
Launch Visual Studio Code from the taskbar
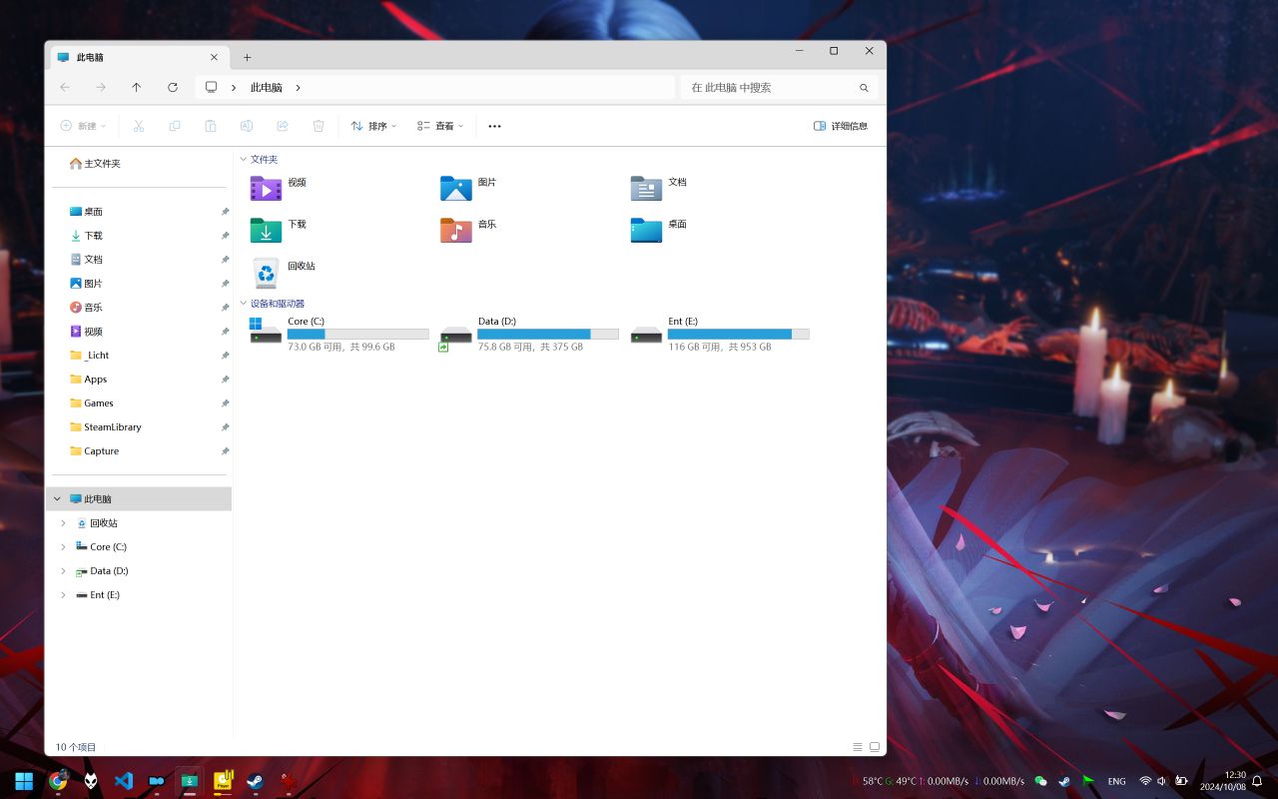tap(124, 781)
